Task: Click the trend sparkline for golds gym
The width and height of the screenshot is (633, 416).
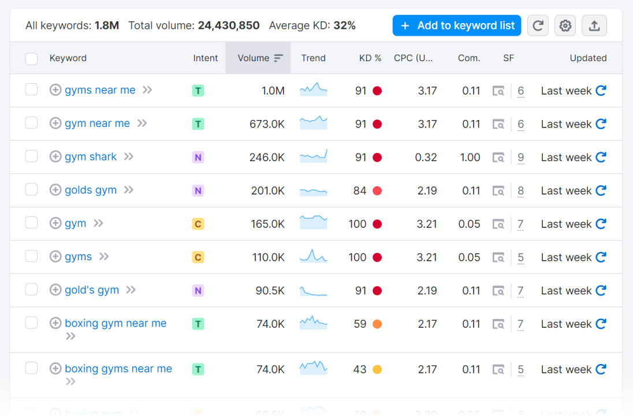Action: [x=313, y=190]
